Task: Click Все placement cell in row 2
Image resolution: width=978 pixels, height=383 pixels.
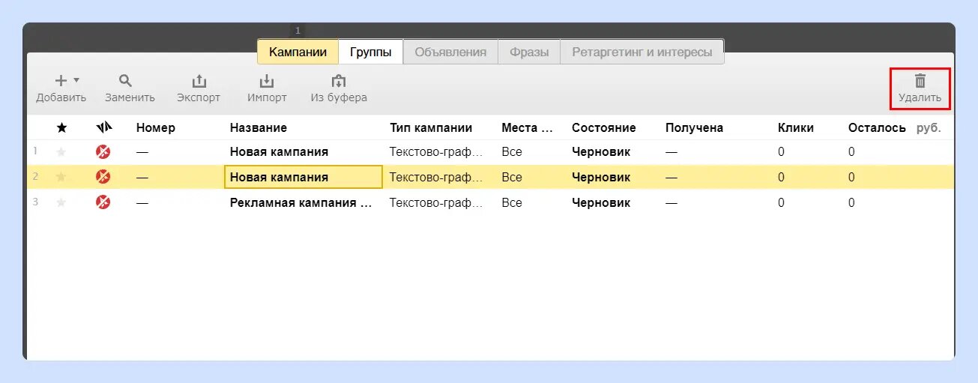Action: (x=512, y=178)
